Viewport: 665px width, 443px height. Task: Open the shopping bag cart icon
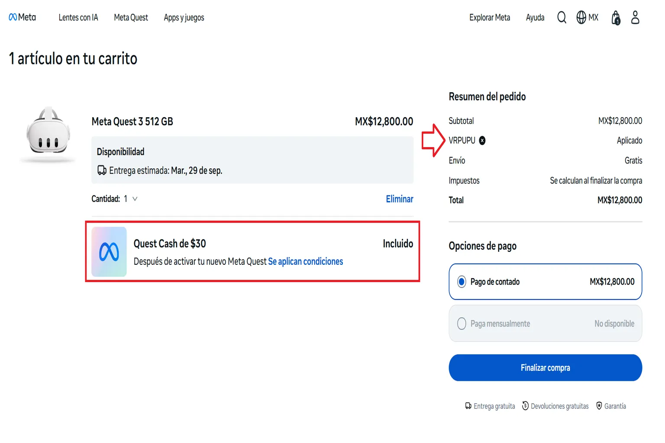coord(616,18)
